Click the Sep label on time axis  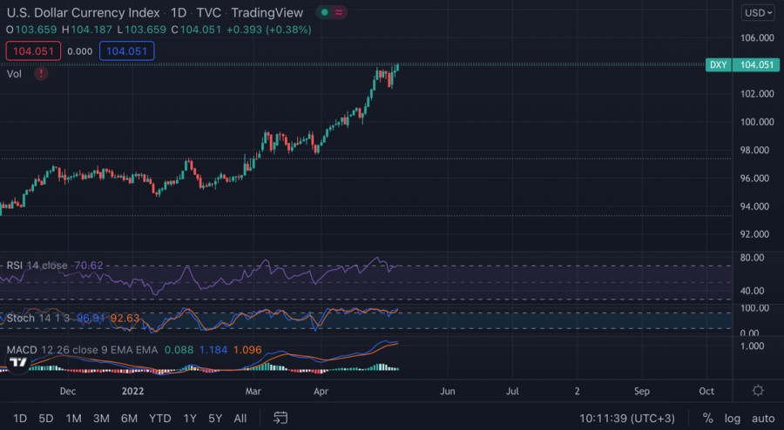pyautogui.click(x=642, y=391)
